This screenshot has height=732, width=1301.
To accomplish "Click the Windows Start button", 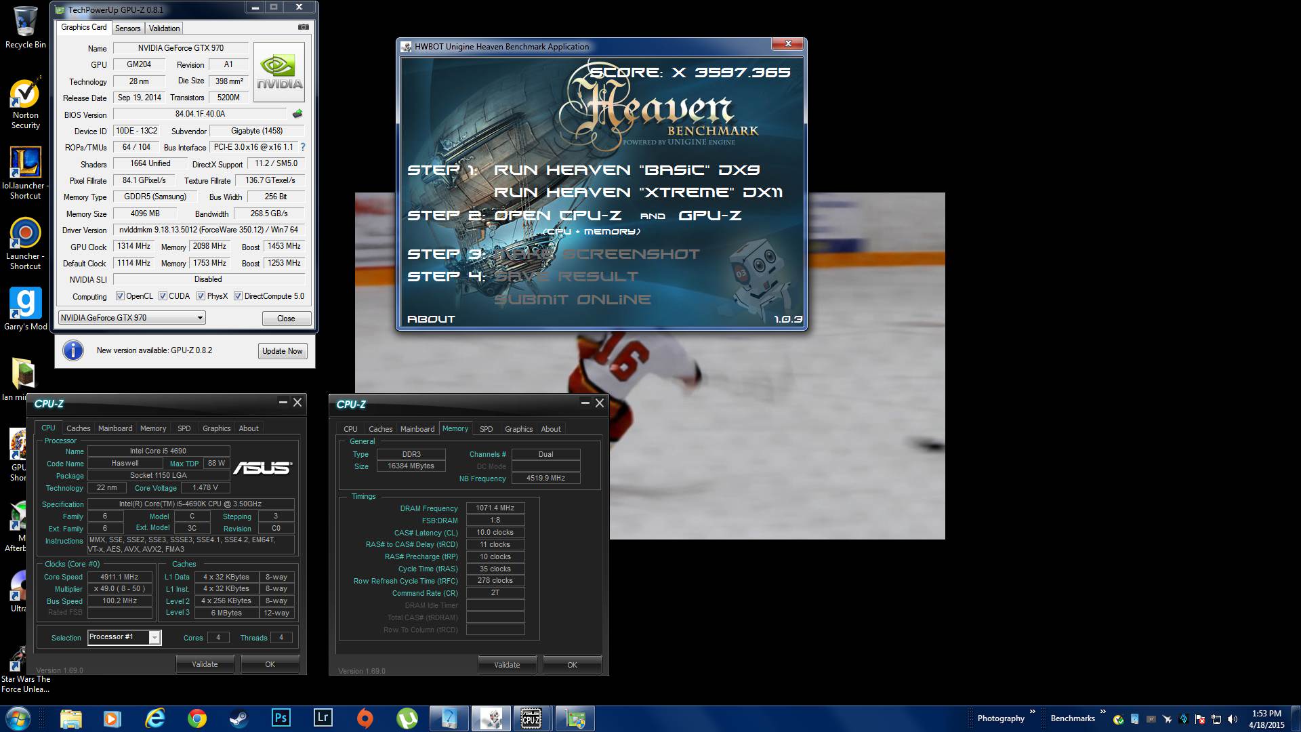I will pyautogui.click(x=18, y=718).
